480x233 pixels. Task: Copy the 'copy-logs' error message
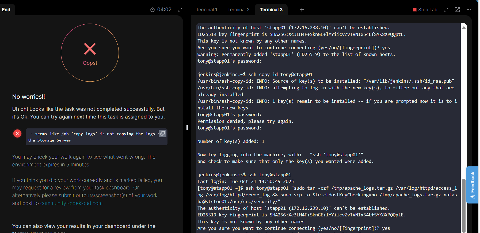tap(162, 133)
